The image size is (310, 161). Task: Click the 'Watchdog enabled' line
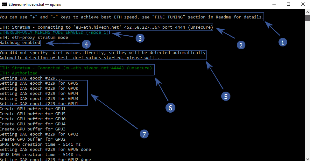[20, 43]
